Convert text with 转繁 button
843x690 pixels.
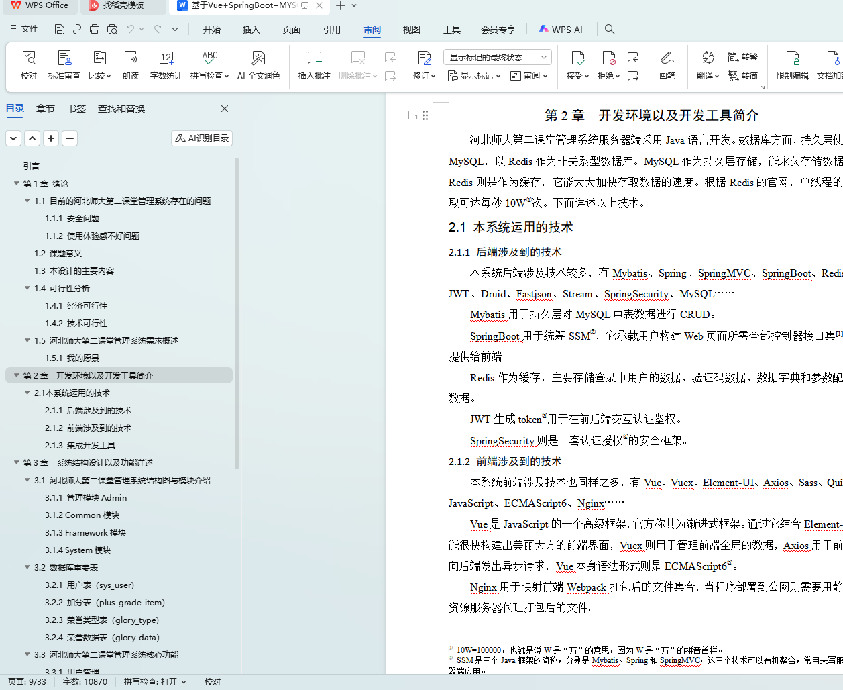tap(743, 57)
